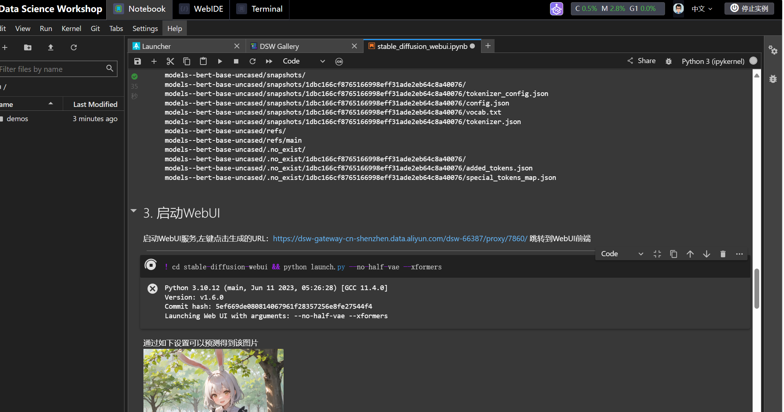Open the user avatar profile
Screen dimensions: 784x412
[678, 9]
